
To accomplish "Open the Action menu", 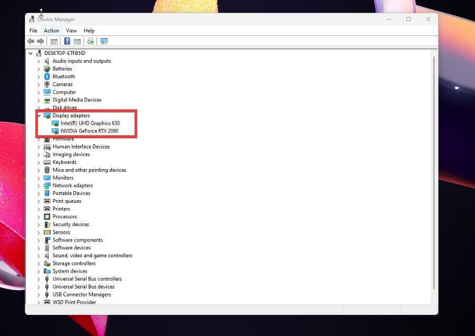I will click(x=51, y=30).
